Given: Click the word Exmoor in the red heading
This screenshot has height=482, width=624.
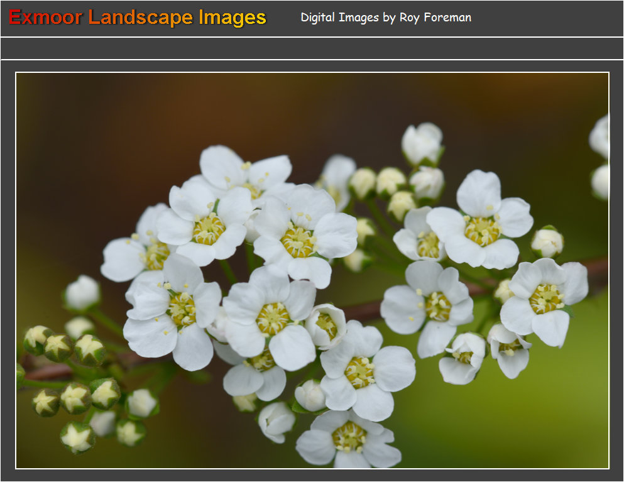Looking at the screenshot, I should (45, 18).
